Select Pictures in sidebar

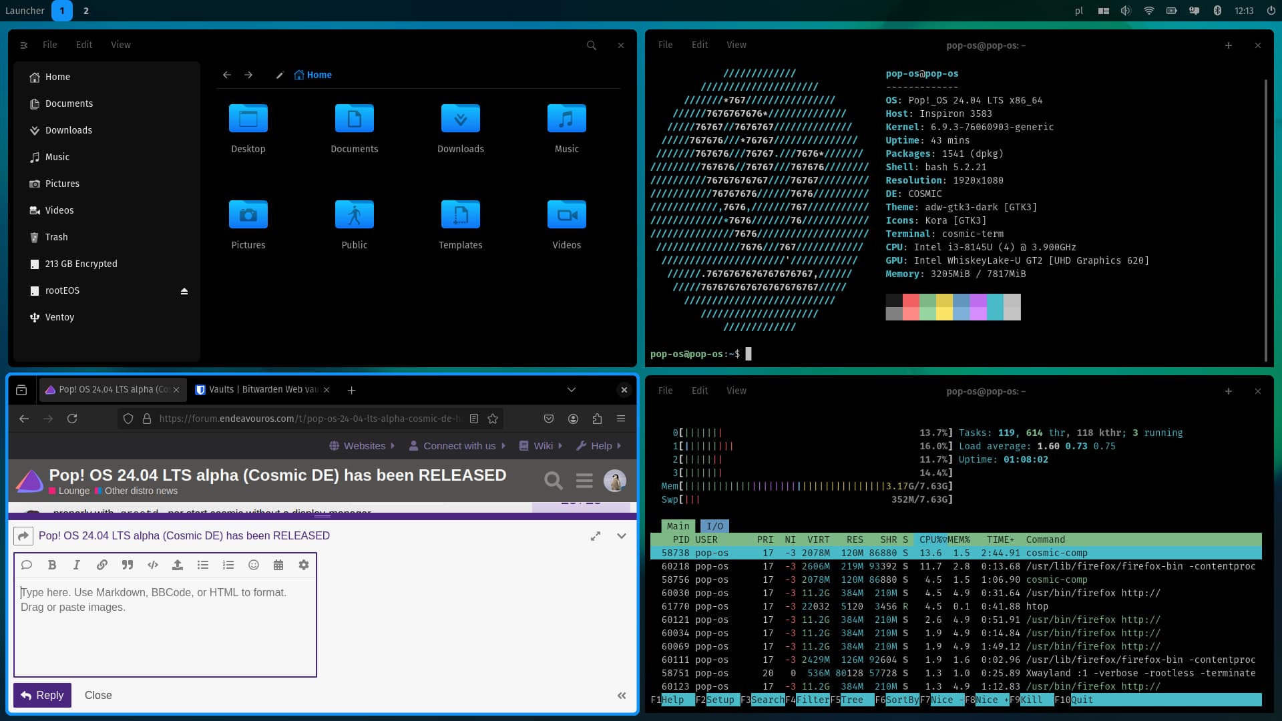pyautogui.click(x=107, y=184)
